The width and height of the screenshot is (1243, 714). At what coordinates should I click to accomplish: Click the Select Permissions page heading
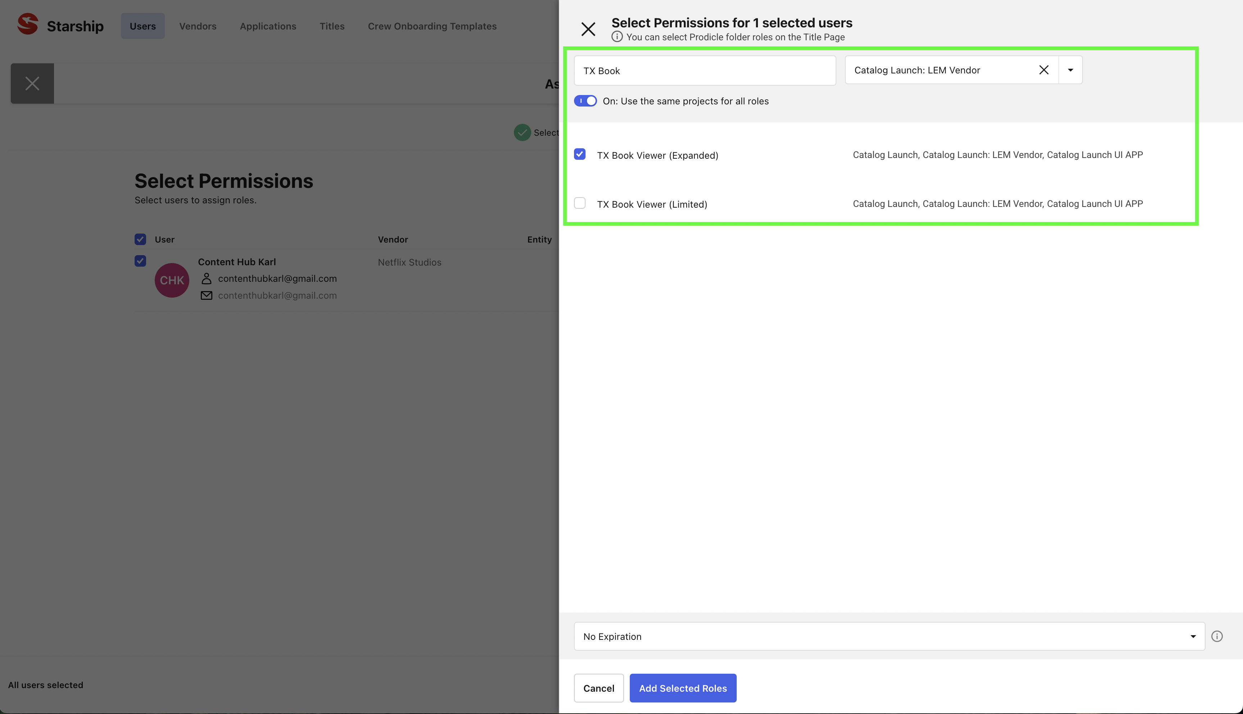223,181
